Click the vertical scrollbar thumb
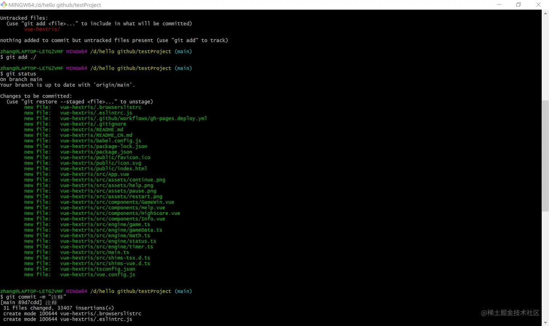The width and height of the screenshot is (549, 326). (x=545, y=155)
